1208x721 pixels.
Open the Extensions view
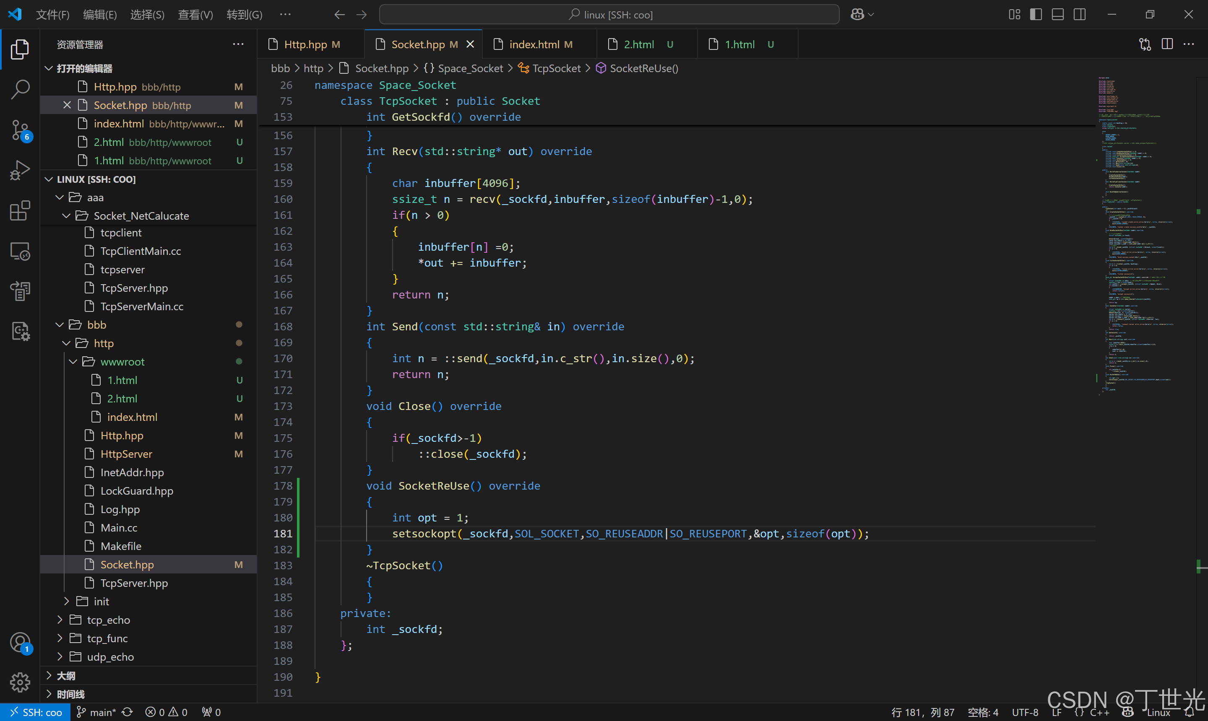coord(20,211)
